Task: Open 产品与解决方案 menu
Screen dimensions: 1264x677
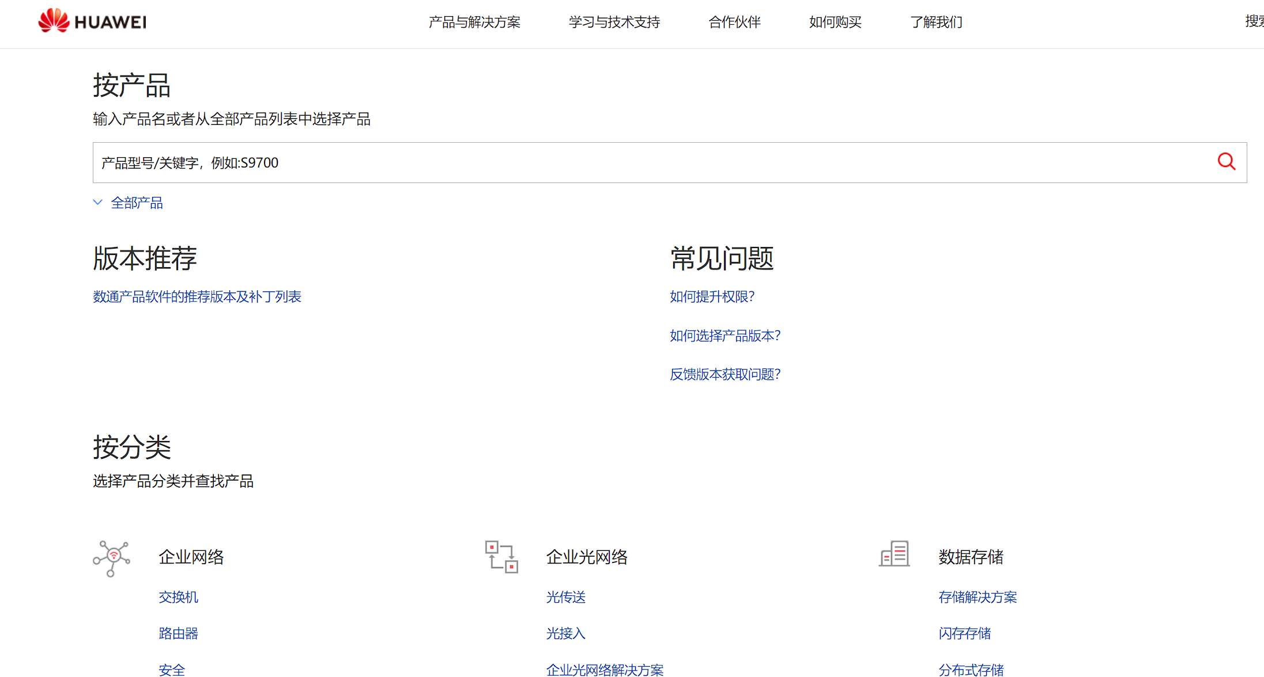Action: pyautogui.click(x=474, y=22)
